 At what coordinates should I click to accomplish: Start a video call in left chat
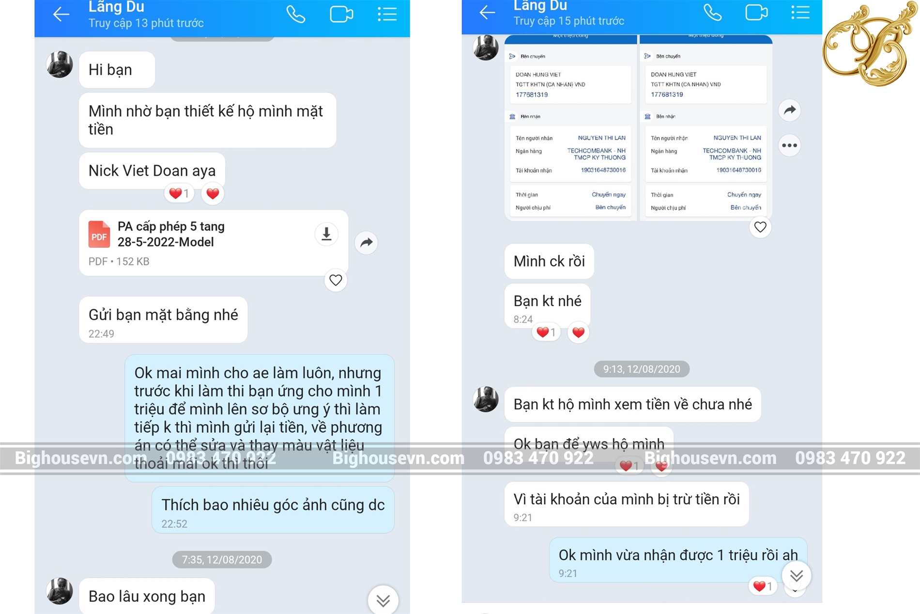click(x=341, y=14)
